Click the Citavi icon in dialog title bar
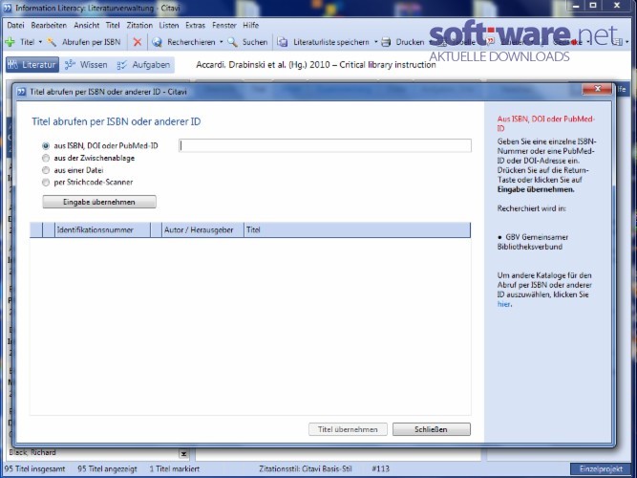Viewport: 637px width, 478px height. pyautogui.click(x=21, y=92)
